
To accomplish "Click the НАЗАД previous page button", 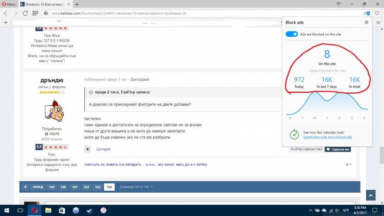I will tap(38, 186).
